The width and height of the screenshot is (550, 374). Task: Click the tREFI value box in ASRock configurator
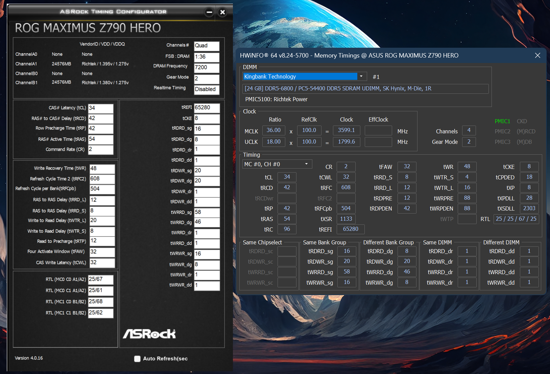[207, 108]
